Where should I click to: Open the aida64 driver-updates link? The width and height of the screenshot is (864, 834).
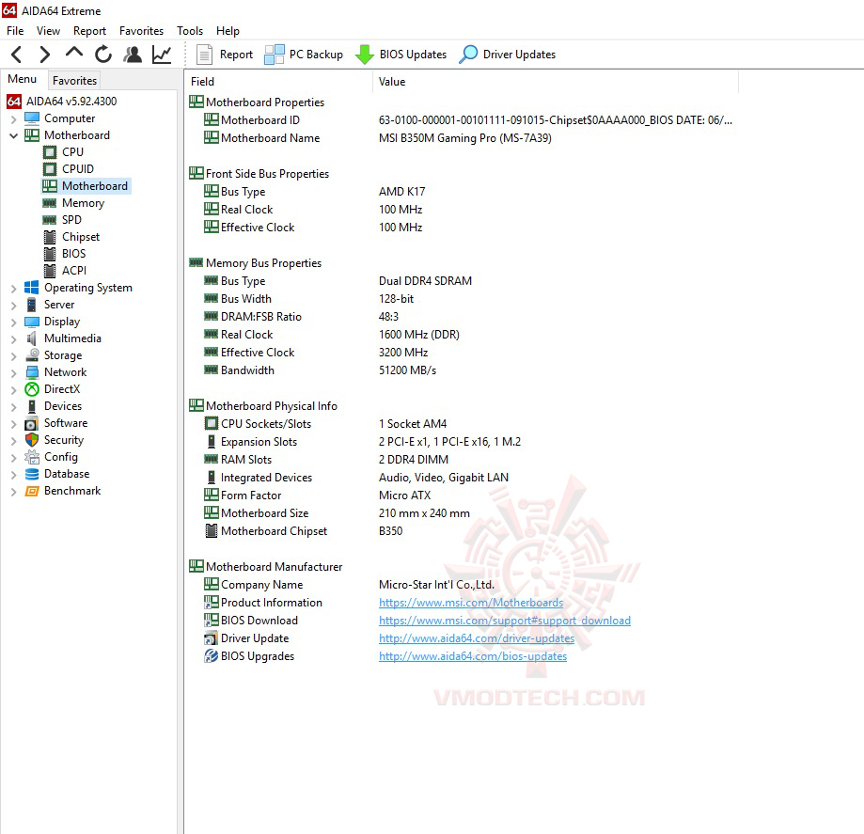pos(476,638)
